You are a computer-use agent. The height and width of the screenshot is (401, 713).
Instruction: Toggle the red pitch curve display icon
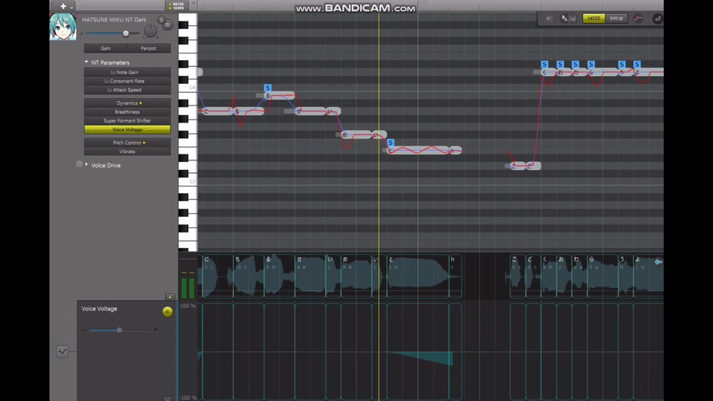click(638, 19)
